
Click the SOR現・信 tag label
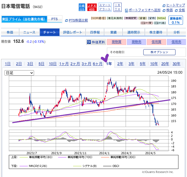click(98, 18)
